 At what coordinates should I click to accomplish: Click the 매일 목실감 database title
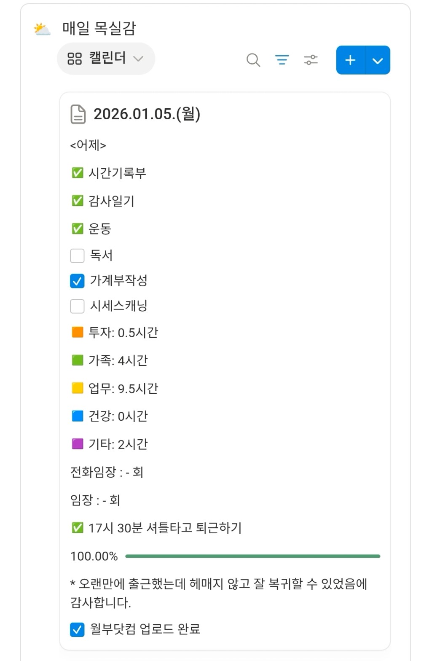click(x=99, y=28)
